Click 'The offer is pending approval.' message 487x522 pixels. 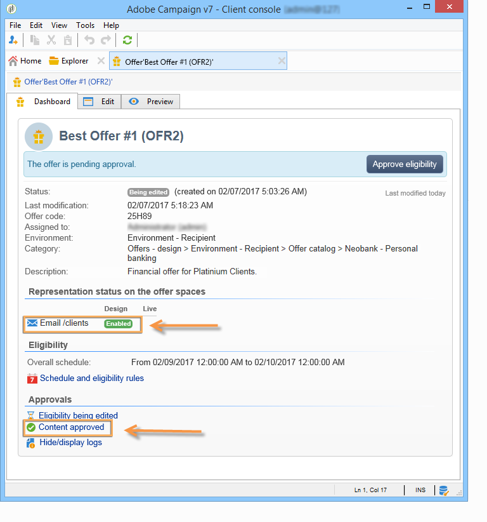tap(82, 164)
